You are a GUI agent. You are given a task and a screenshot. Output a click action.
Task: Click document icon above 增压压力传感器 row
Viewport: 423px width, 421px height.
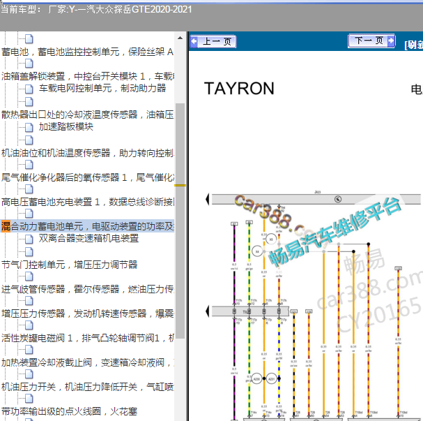29,301
